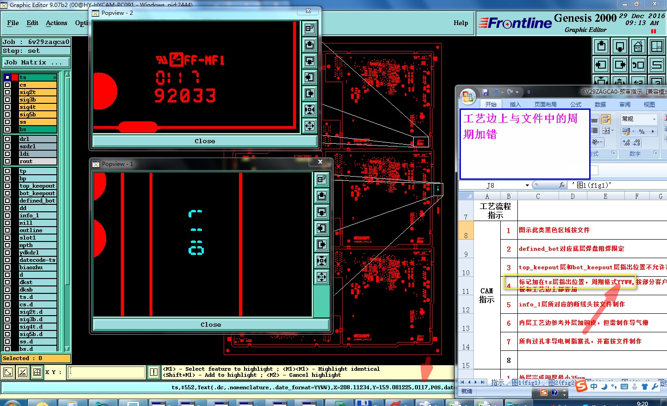Click top popup-window icon in Popview 1 toolbar
The height and width of the screenshot is (406, 667).
(x=321, y=179)
